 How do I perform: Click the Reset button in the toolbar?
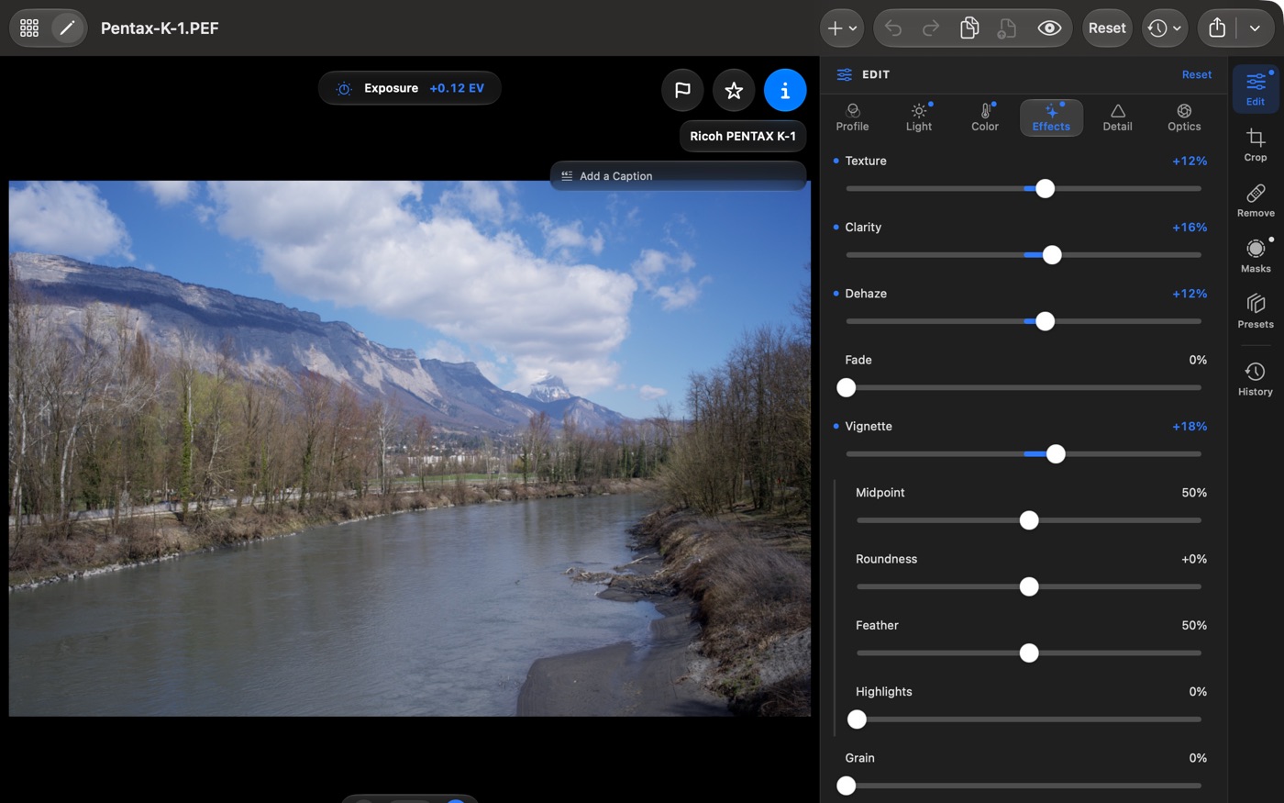tap(1107, 28)
